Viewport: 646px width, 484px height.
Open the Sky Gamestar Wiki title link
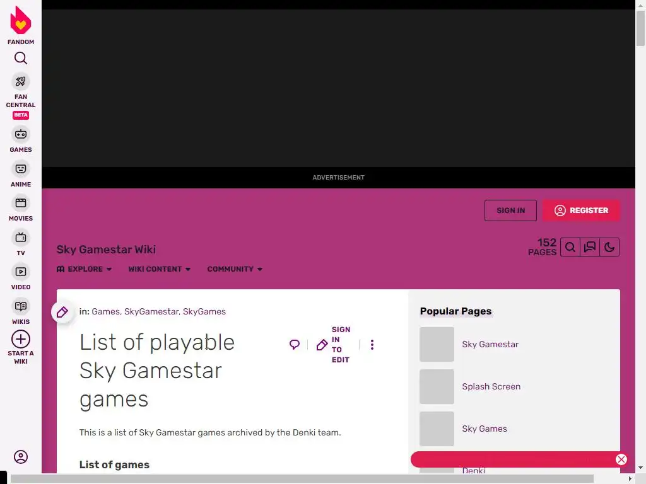(106, 250)
